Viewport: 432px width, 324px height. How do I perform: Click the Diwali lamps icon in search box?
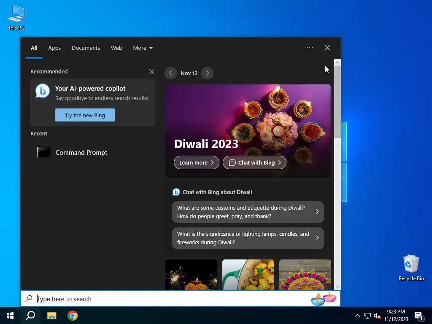coord(324,299)
